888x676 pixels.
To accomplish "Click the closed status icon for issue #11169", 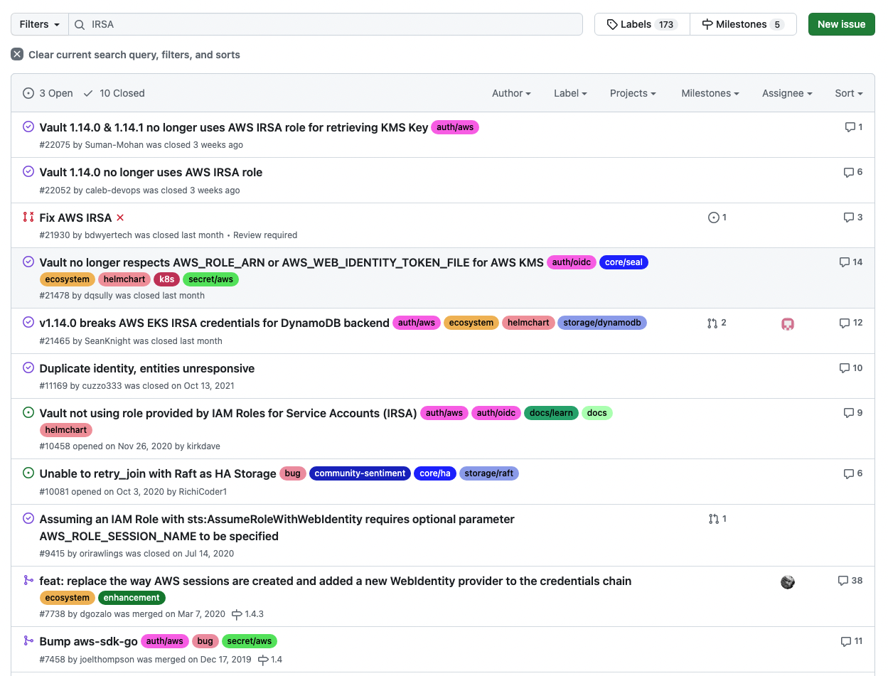I will 28,367.
